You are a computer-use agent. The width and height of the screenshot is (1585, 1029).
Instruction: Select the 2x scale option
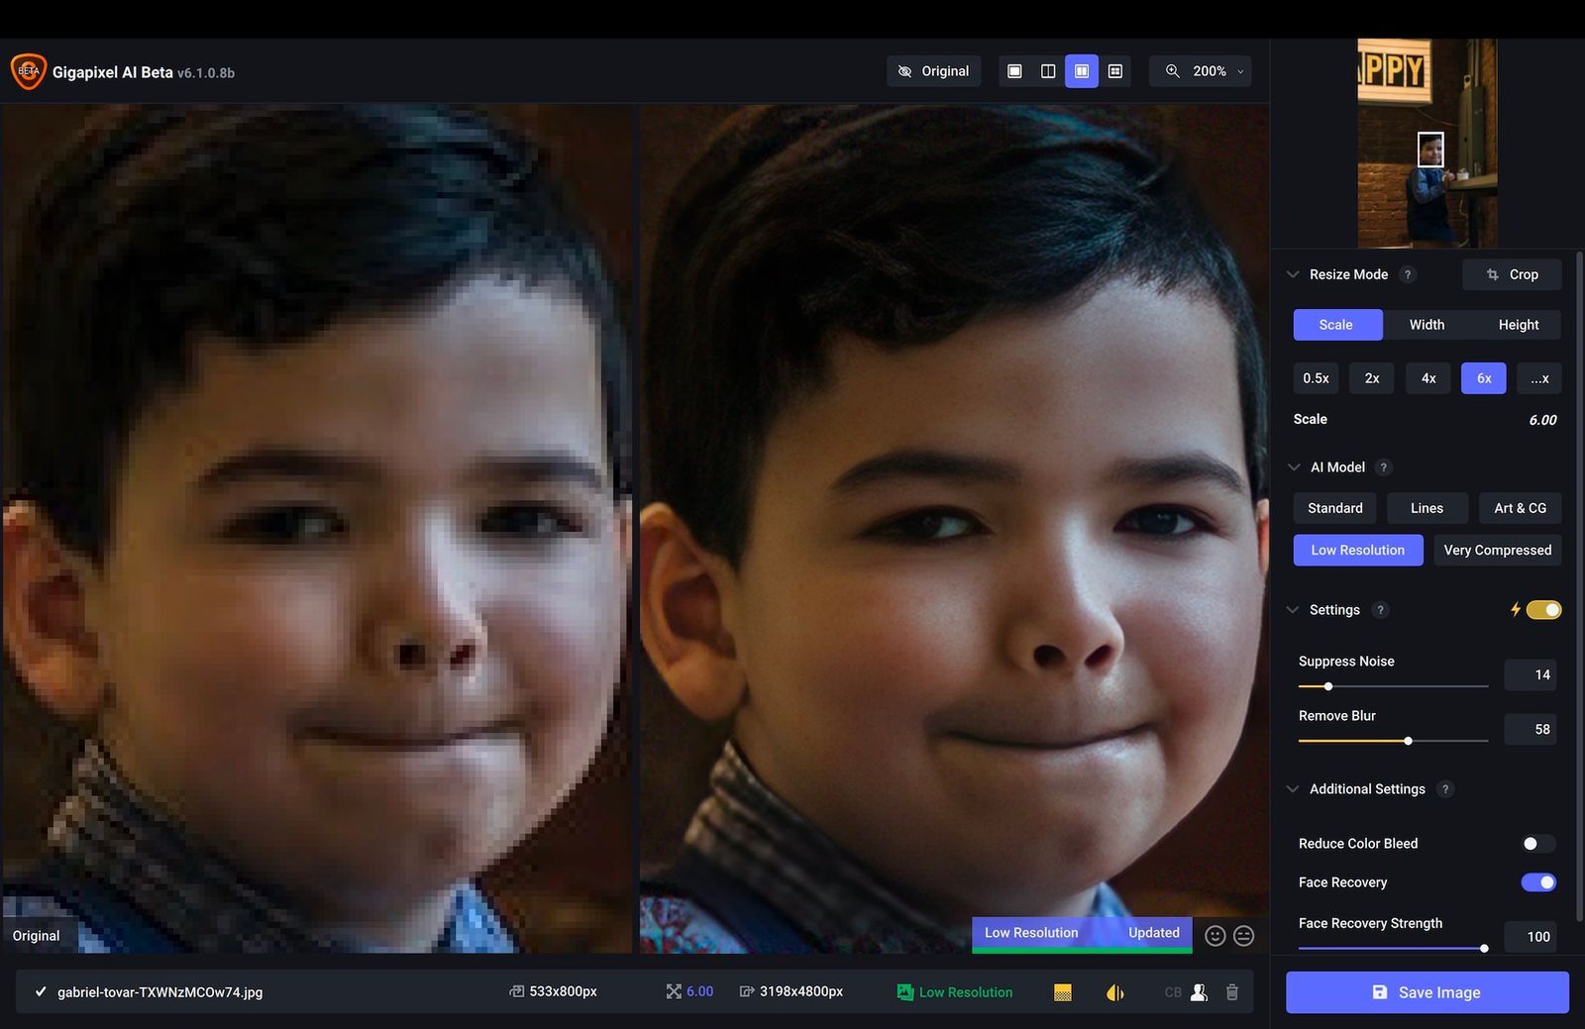tap(1371, 377)
